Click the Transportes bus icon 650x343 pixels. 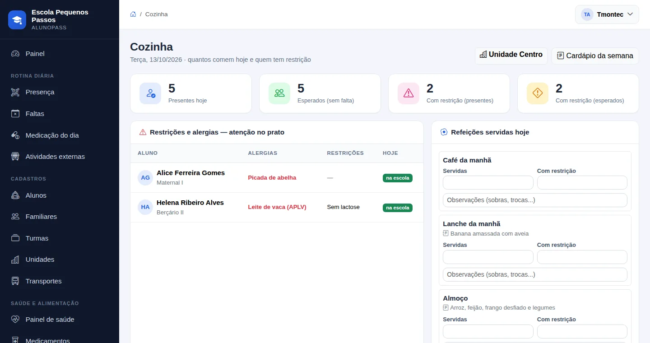click(15, 281)
